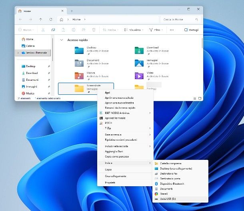Open the Ordina dropdown
Screen dimensions: 244x211
111,30
